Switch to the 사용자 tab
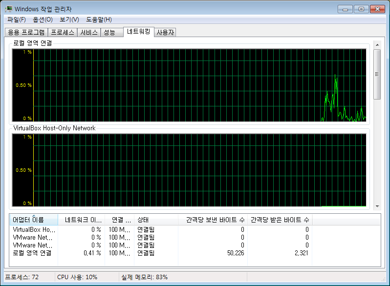390x286 pixels. (165, 32)
